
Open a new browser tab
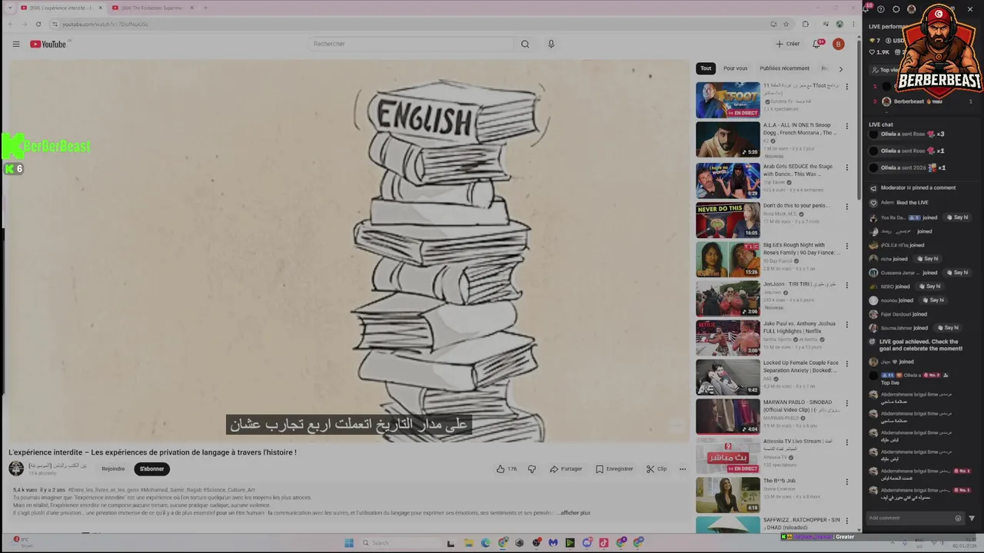click(205, 8)
